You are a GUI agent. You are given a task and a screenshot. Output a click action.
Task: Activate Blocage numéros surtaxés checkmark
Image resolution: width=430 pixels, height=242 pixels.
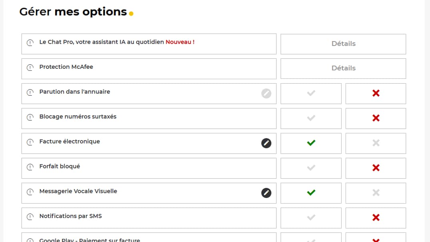coord(311,118)
